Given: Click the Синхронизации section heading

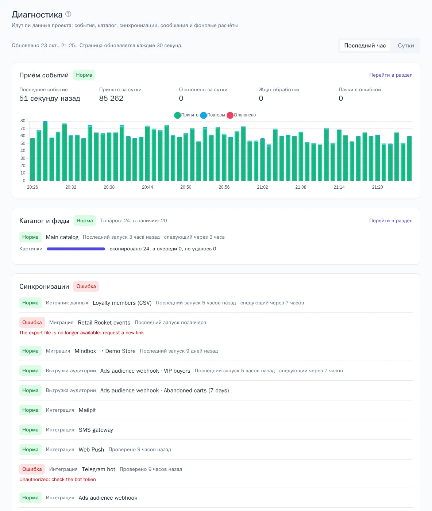Looking at the screenshot, I should [44, 287].
